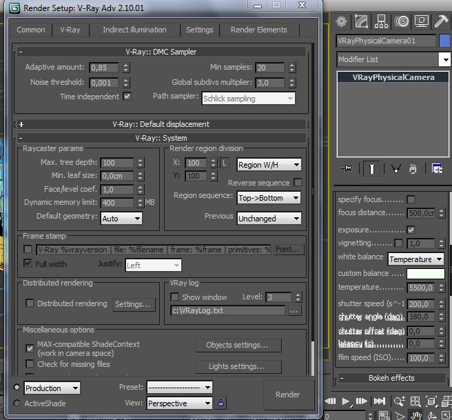Switch to the Common tab

click(31, 30)
